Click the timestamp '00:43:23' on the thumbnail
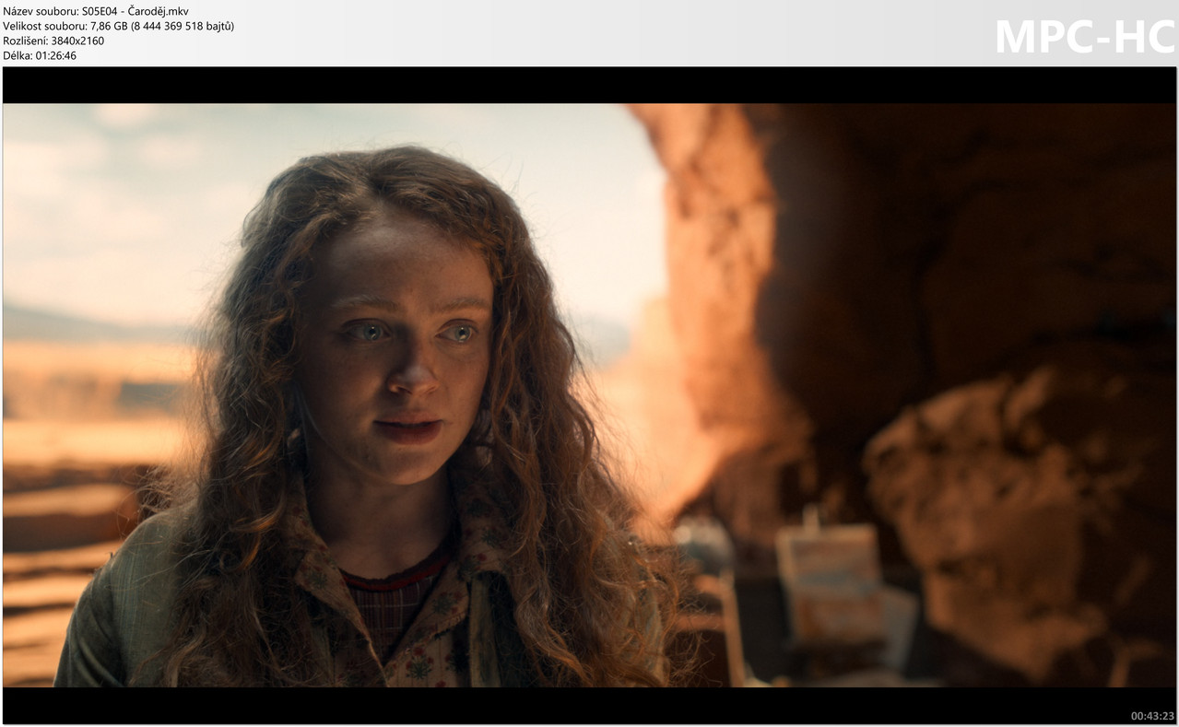Screen dimensions: 1179x727 (1152, 716)
